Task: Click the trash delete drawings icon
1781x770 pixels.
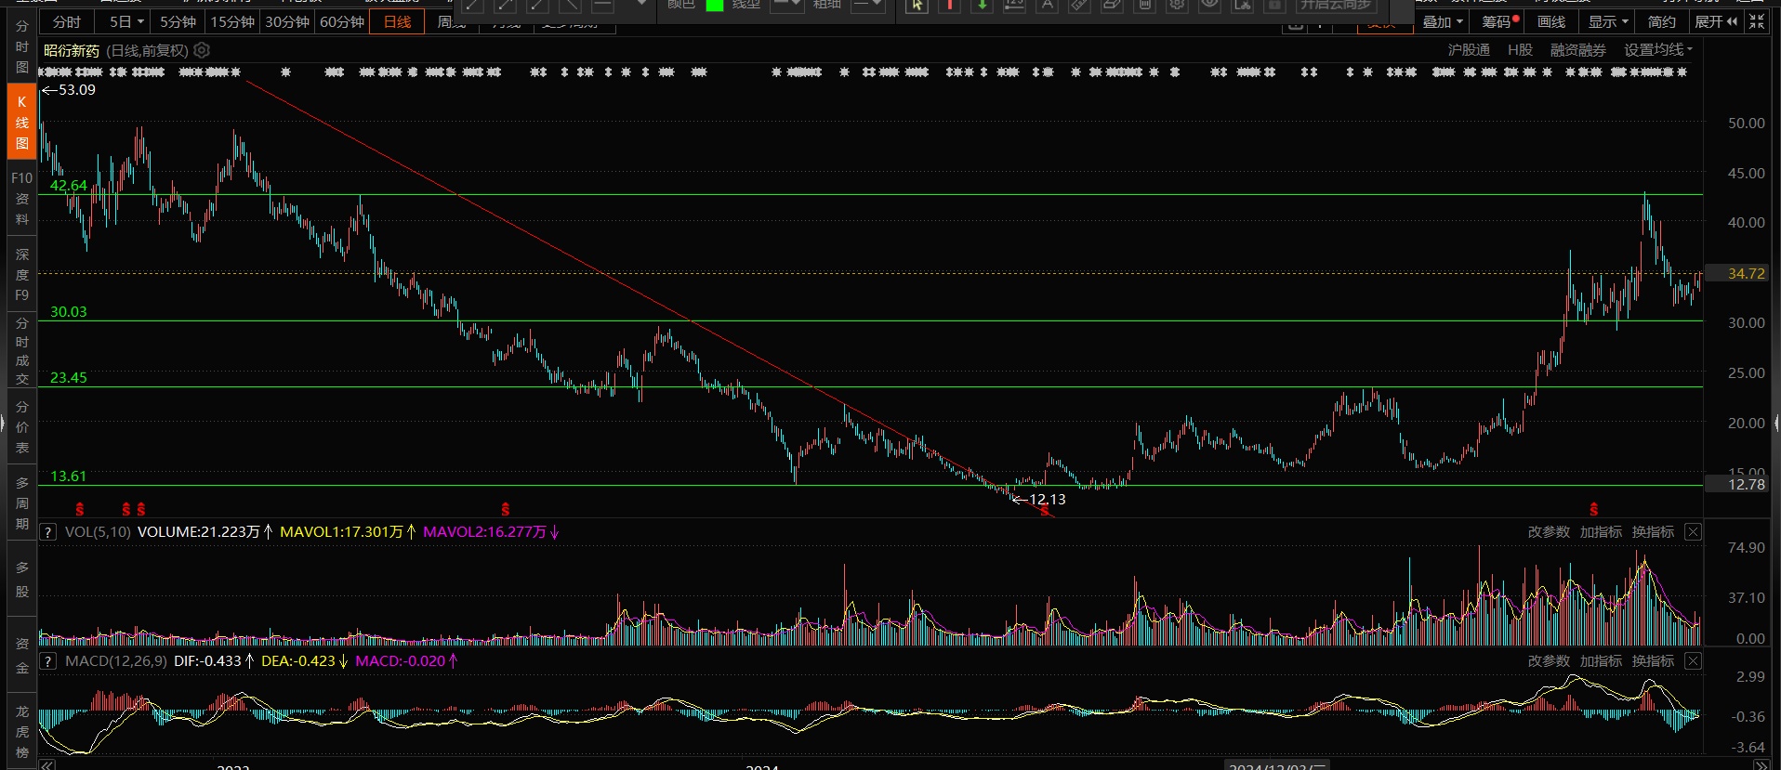Action: tap(1145, 5)
